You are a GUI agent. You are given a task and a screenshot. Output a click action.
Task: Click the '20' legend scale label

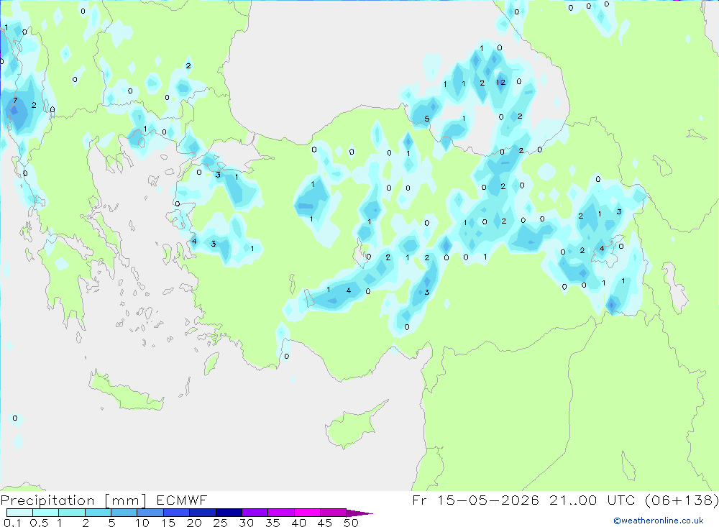point(194,523)
